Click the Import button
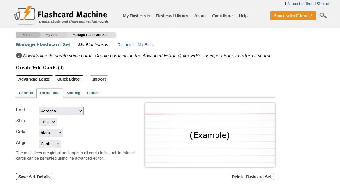 (99, 79)
